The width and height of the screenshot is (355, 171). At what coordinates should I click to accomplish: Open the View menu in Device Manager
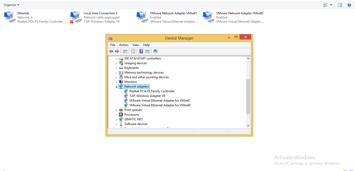(x=136, y=45)
